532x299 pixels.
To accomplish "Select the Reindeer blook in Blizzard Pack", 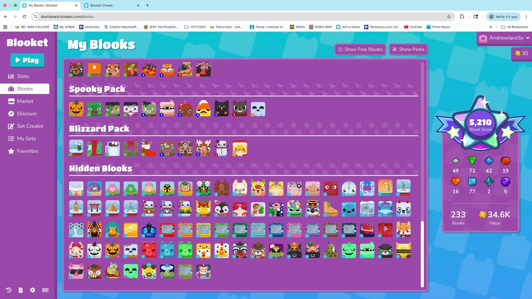I will click(x=204, y=148).
